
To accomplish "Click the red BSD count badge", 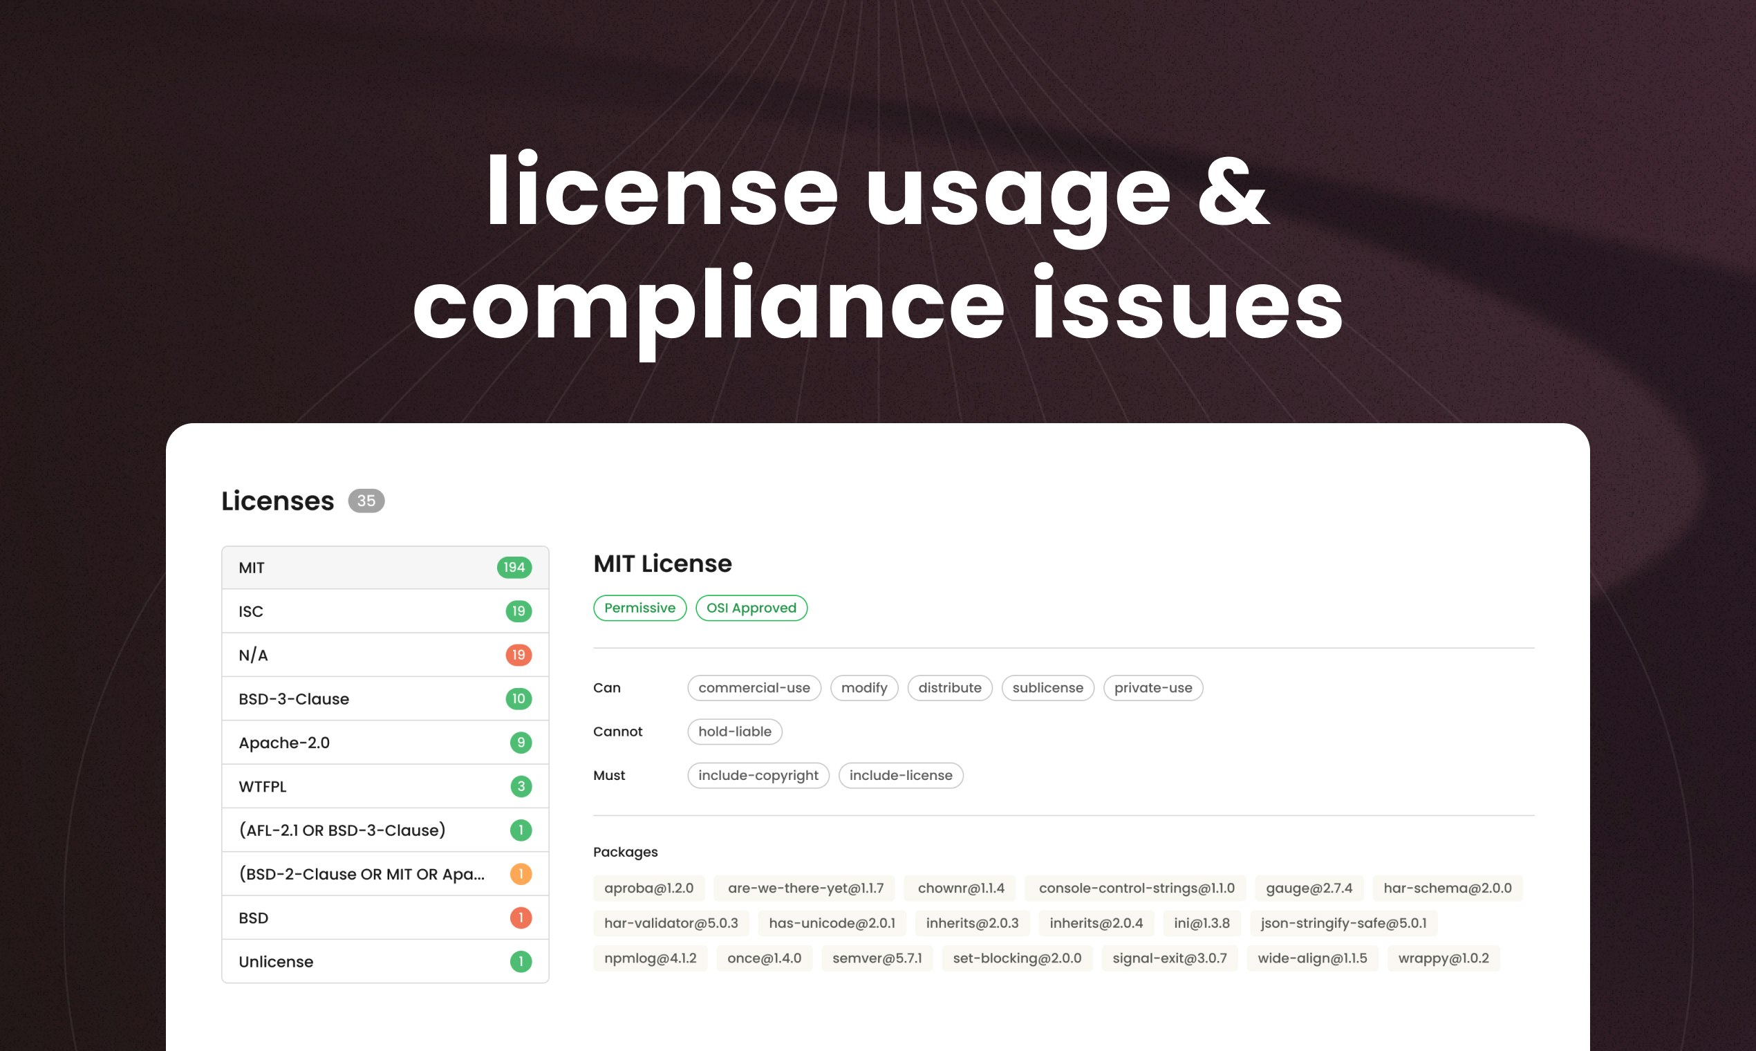I will [x=521, y=918].
